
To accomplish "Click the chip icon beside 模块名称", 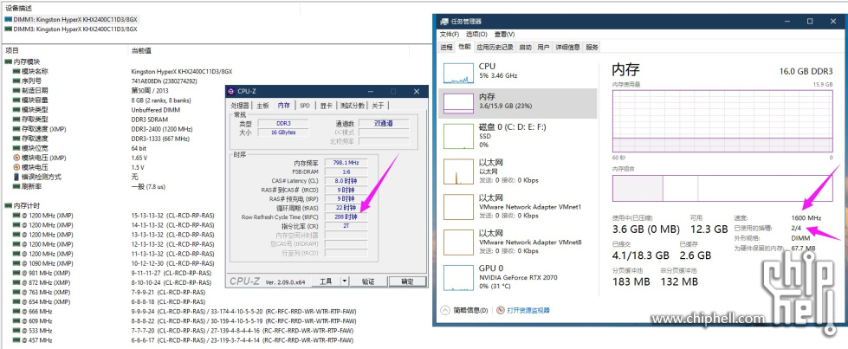I will (16, 71).
